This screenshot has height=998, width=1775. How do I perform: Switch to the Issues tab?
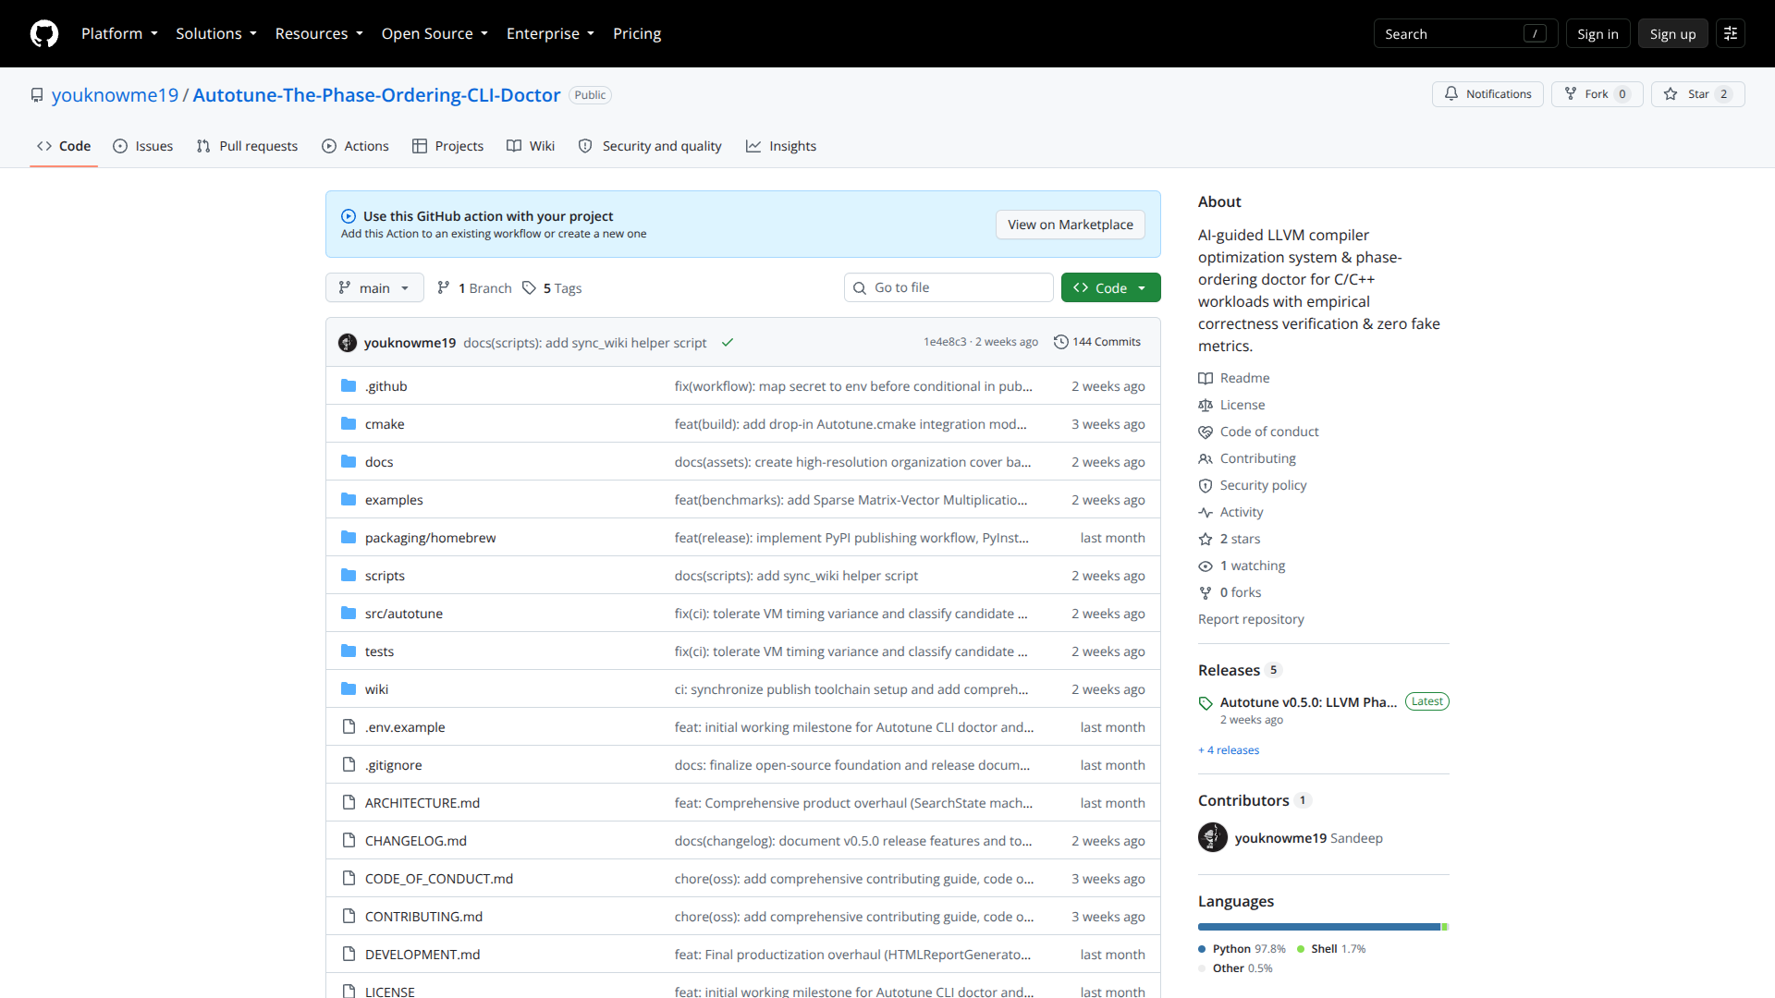tap(143, 146)
